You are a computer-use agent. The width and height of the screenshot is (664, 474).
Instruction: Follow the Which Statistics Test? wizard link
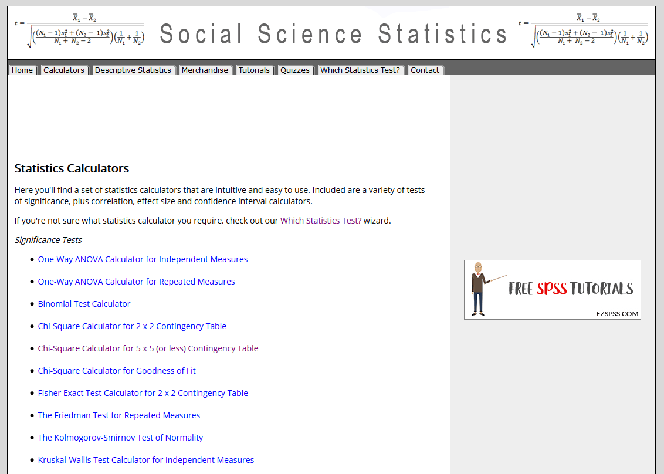(x=321, y=221)
